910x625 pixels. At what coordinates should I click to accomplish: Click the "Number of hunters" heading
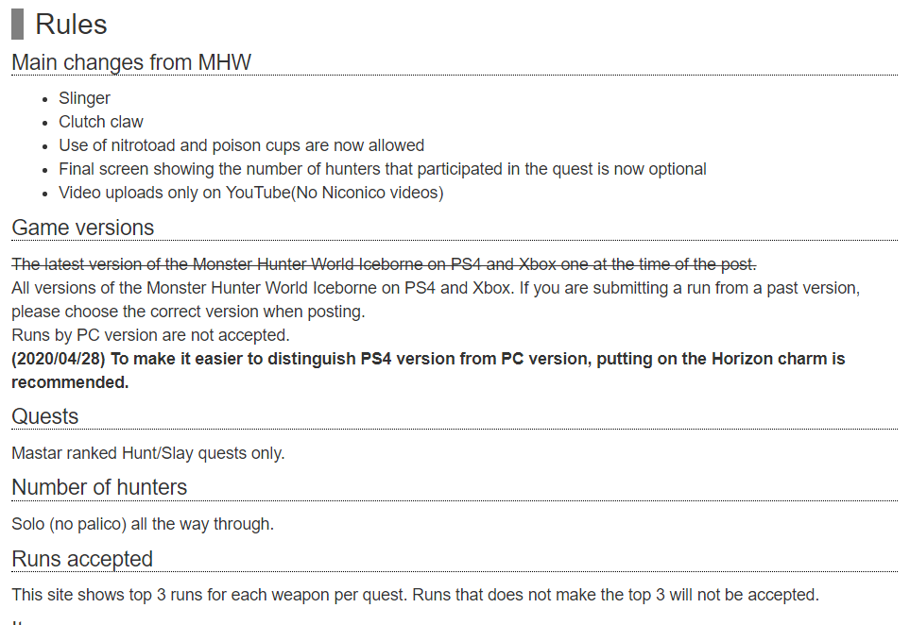click(99, 488)
